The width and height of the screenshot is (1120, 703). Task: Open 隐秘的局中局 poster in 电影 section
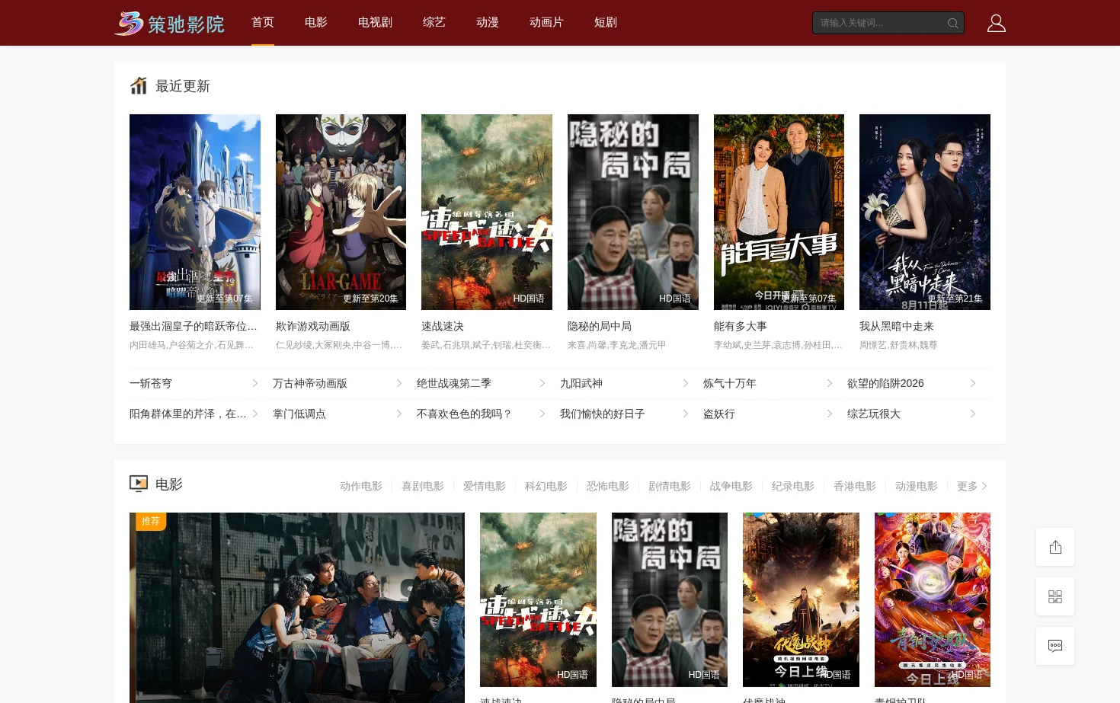670,599
